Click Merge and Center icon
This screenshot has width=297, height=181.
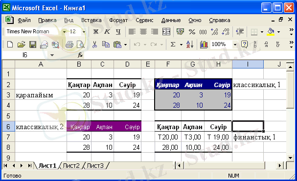click(x=166, y=32)
